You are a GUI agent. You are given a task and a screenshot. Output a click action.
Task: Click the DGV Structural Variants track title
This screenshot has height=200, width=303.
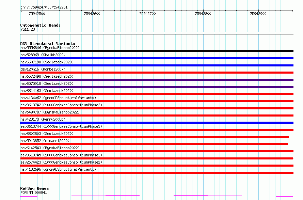pos(48,44)
